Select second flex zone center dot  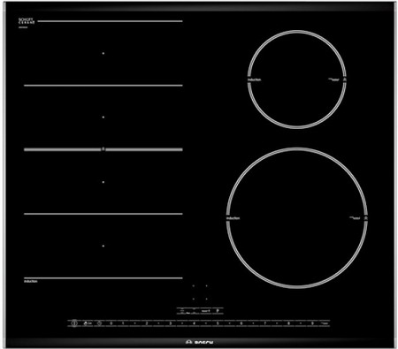tap(103, 117)
